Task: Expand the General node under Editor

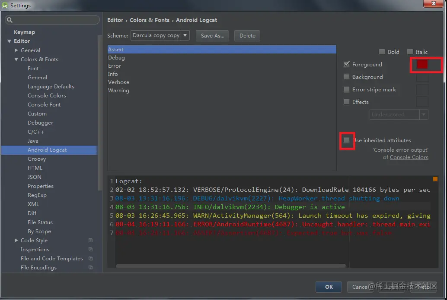Action: [16, 50]
